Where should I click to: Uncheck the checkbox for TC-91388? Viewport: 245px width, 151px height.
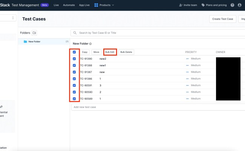[74, 65]
